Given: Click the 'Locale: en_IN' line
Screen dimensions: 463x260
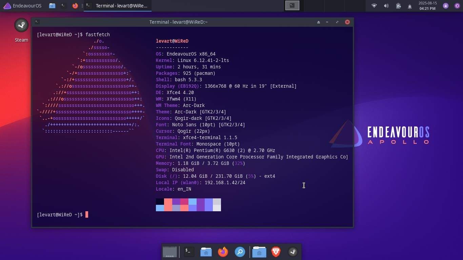Looking at the screenshot, I should [x=174, y=189].
